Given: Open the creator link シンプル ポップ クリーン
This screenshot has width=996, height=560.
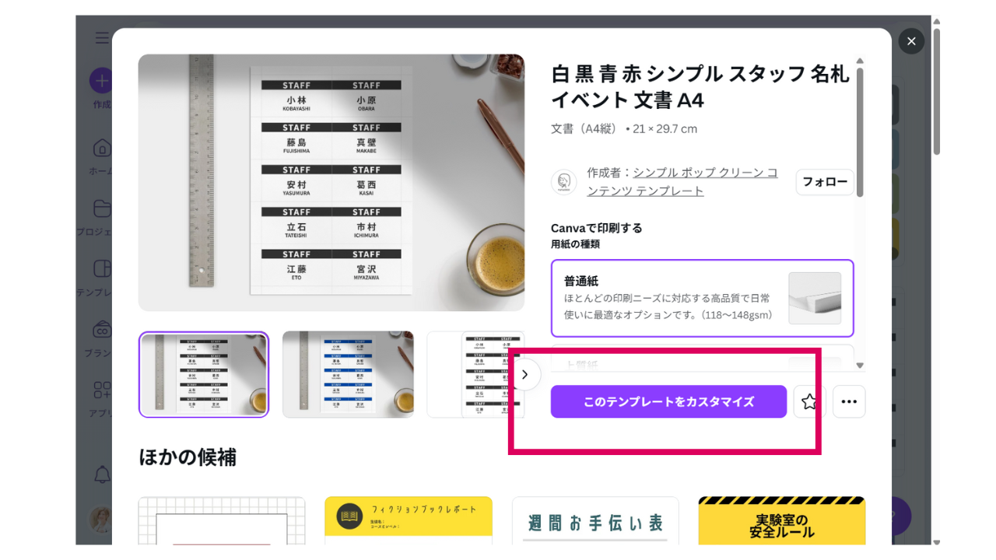Looking at the screenshot, I should pos(705,173).
